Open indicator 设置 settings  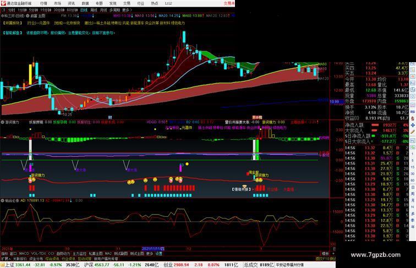159,254
